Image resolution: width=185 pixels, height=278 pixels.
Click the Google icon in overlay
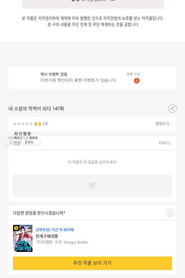click(11, 142)
